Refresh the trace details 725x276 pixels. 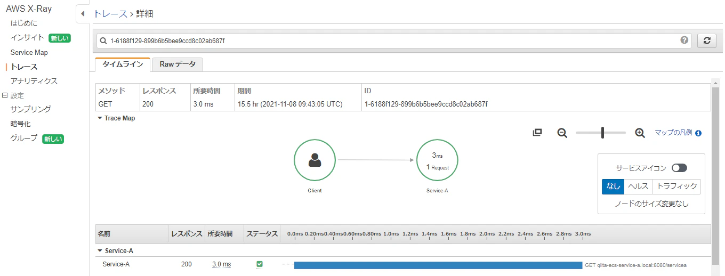pyautogui.click(x=706, y=40)
